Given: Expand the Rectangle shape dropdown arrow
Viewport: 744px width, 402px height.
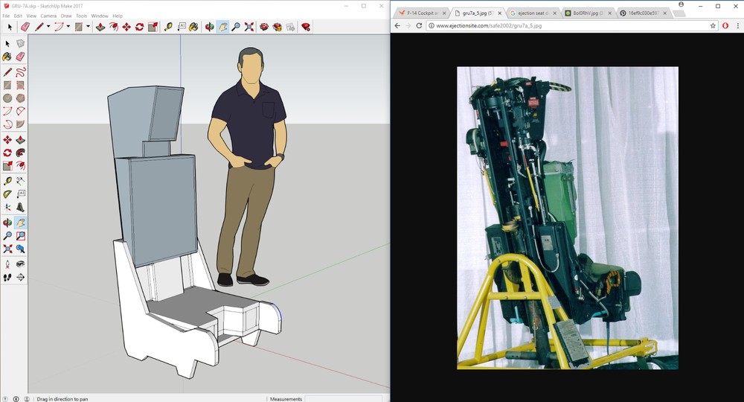Looking at the screenshot, I should tap(88, 27).
